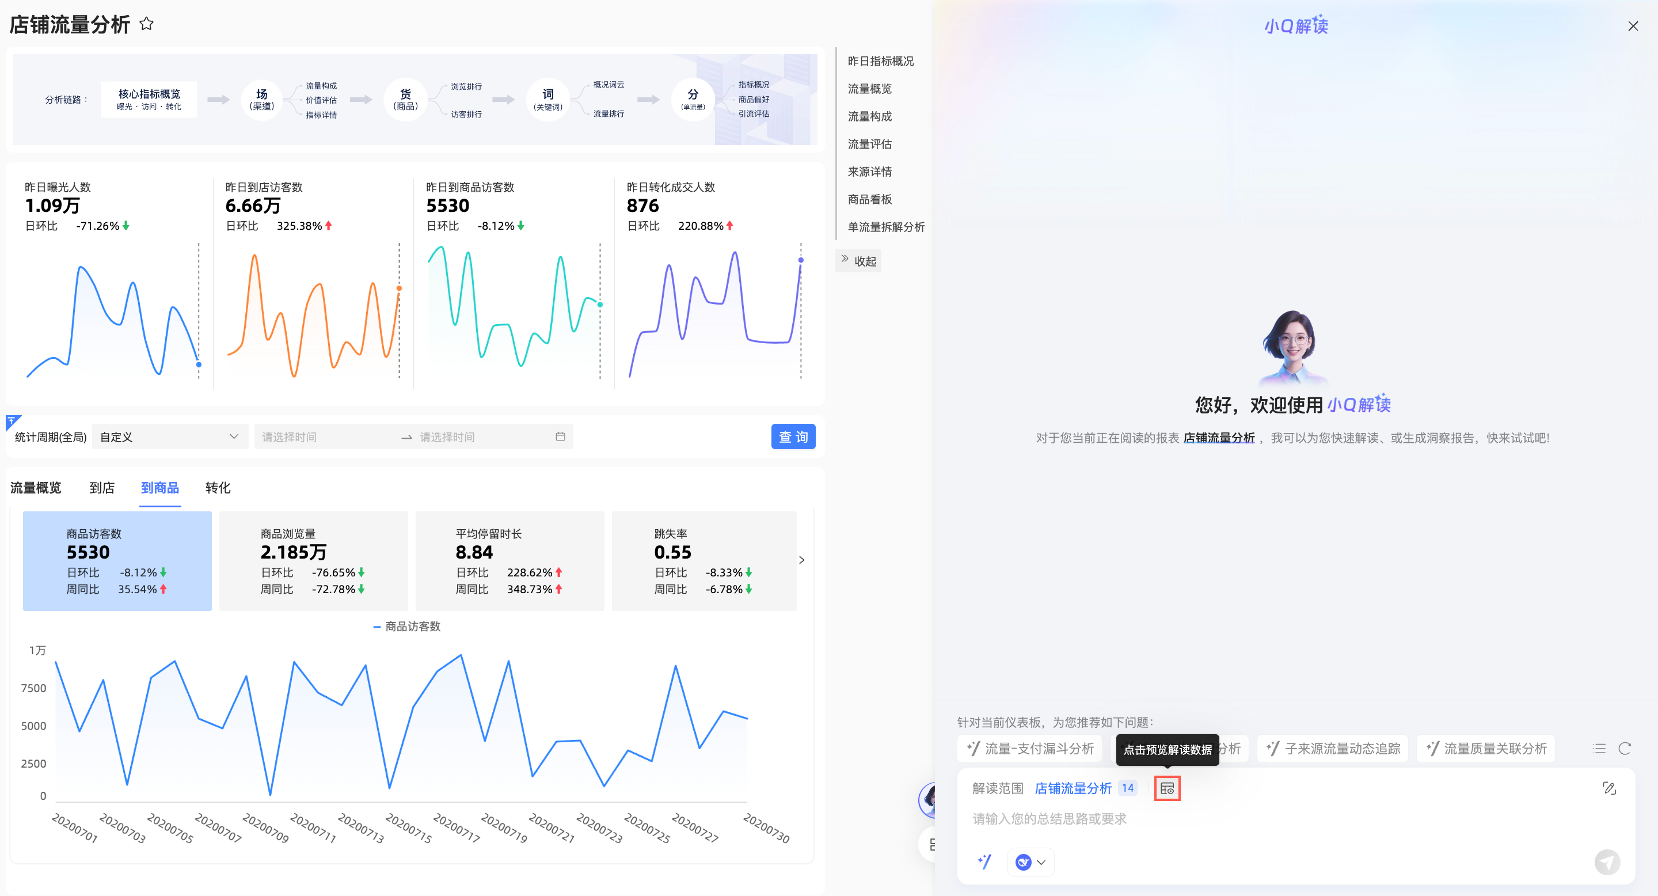Click the refresh recommended questions icon
This screenshot has width=1658, height=896.
click(1625, 748)
